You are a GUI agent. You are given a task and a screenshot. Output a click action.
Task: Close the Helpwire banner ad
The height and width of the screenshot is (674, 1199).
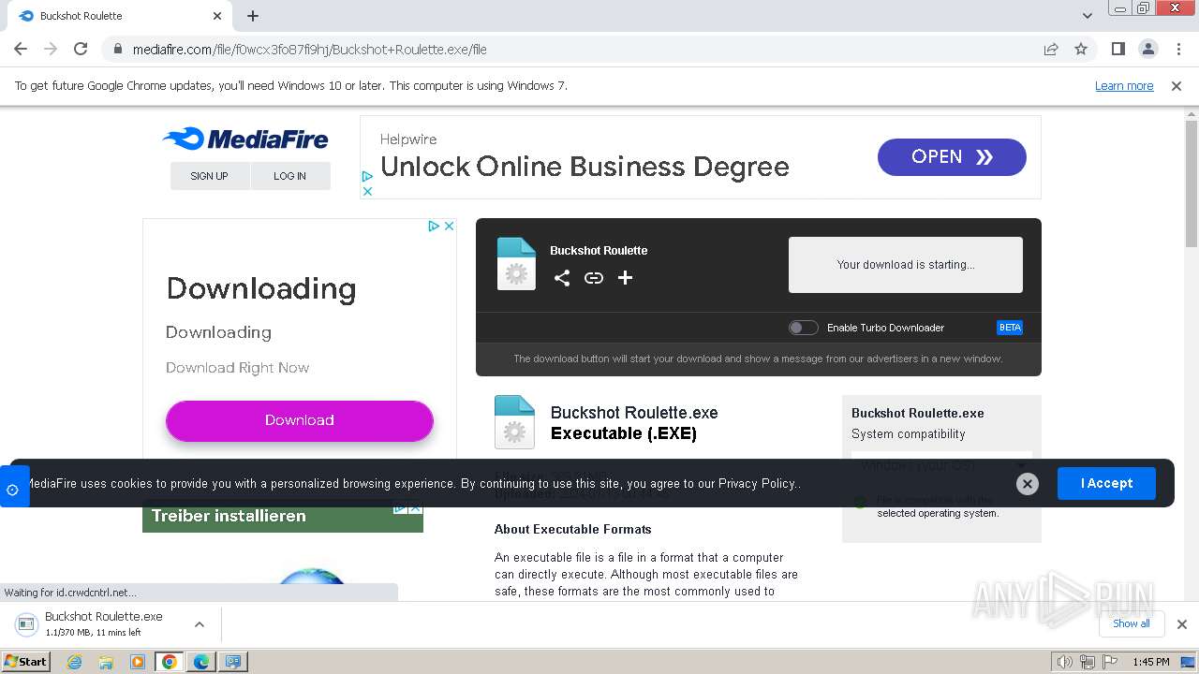click(x=367, y=191)
